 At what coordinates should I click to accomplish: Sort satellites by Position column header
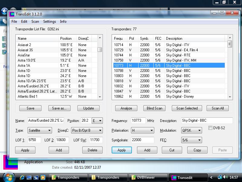pos(67,39)
